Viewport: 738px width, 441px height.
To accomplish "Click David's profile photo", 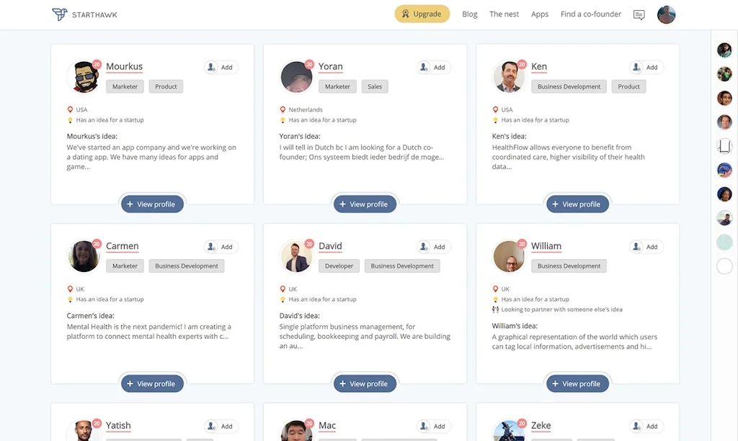I will 295,257.
